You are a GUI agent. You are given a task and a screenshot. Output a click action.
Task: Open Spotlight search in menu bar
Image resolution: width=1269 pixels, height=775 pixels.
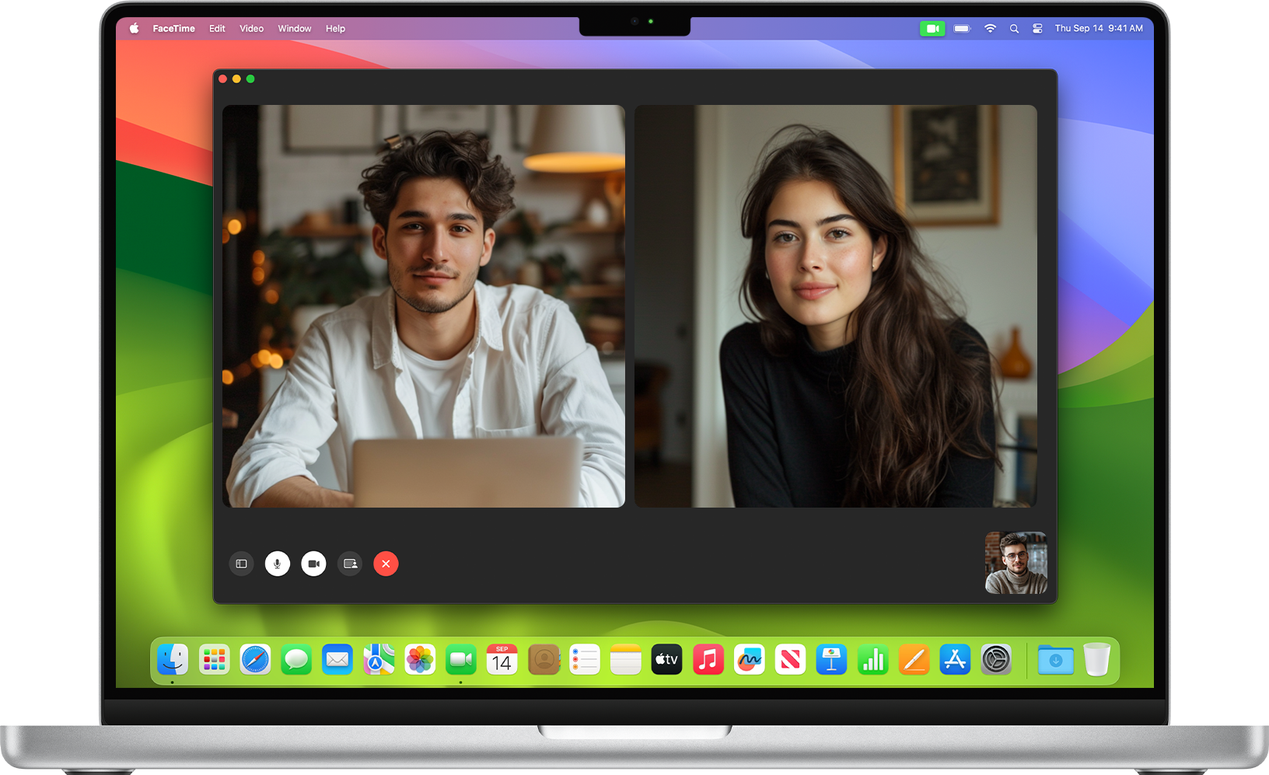(x=1014, y=28)
